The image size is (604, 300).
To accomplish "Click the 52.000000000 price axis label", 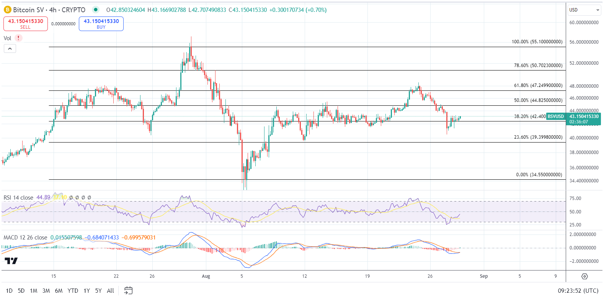I will (x=584, y=63).
